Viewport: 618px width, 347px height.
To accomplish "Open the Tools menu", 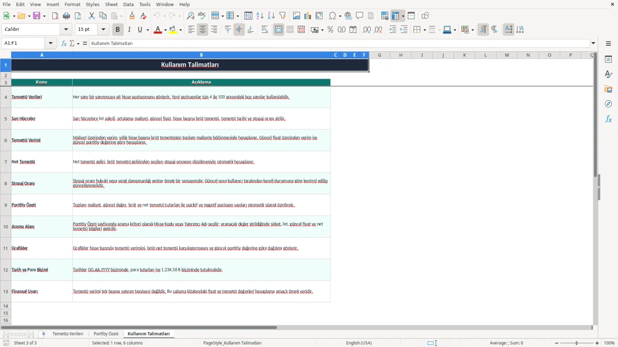I will (x=145, y=4).
